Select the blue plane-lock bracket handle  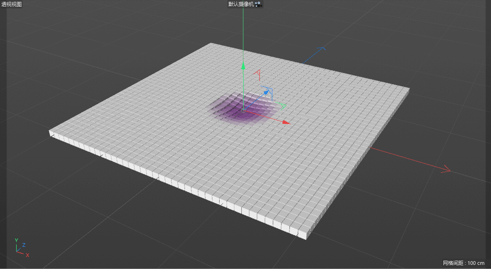click(267, 92)
